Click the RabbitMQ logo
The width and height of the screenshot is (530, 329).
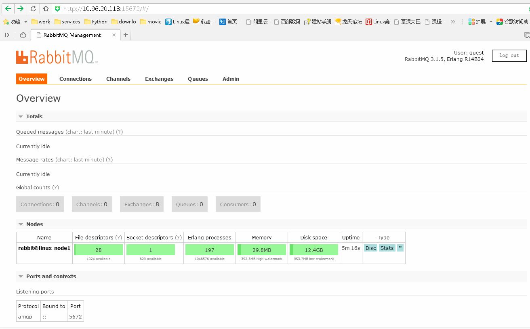click(57, 57)
